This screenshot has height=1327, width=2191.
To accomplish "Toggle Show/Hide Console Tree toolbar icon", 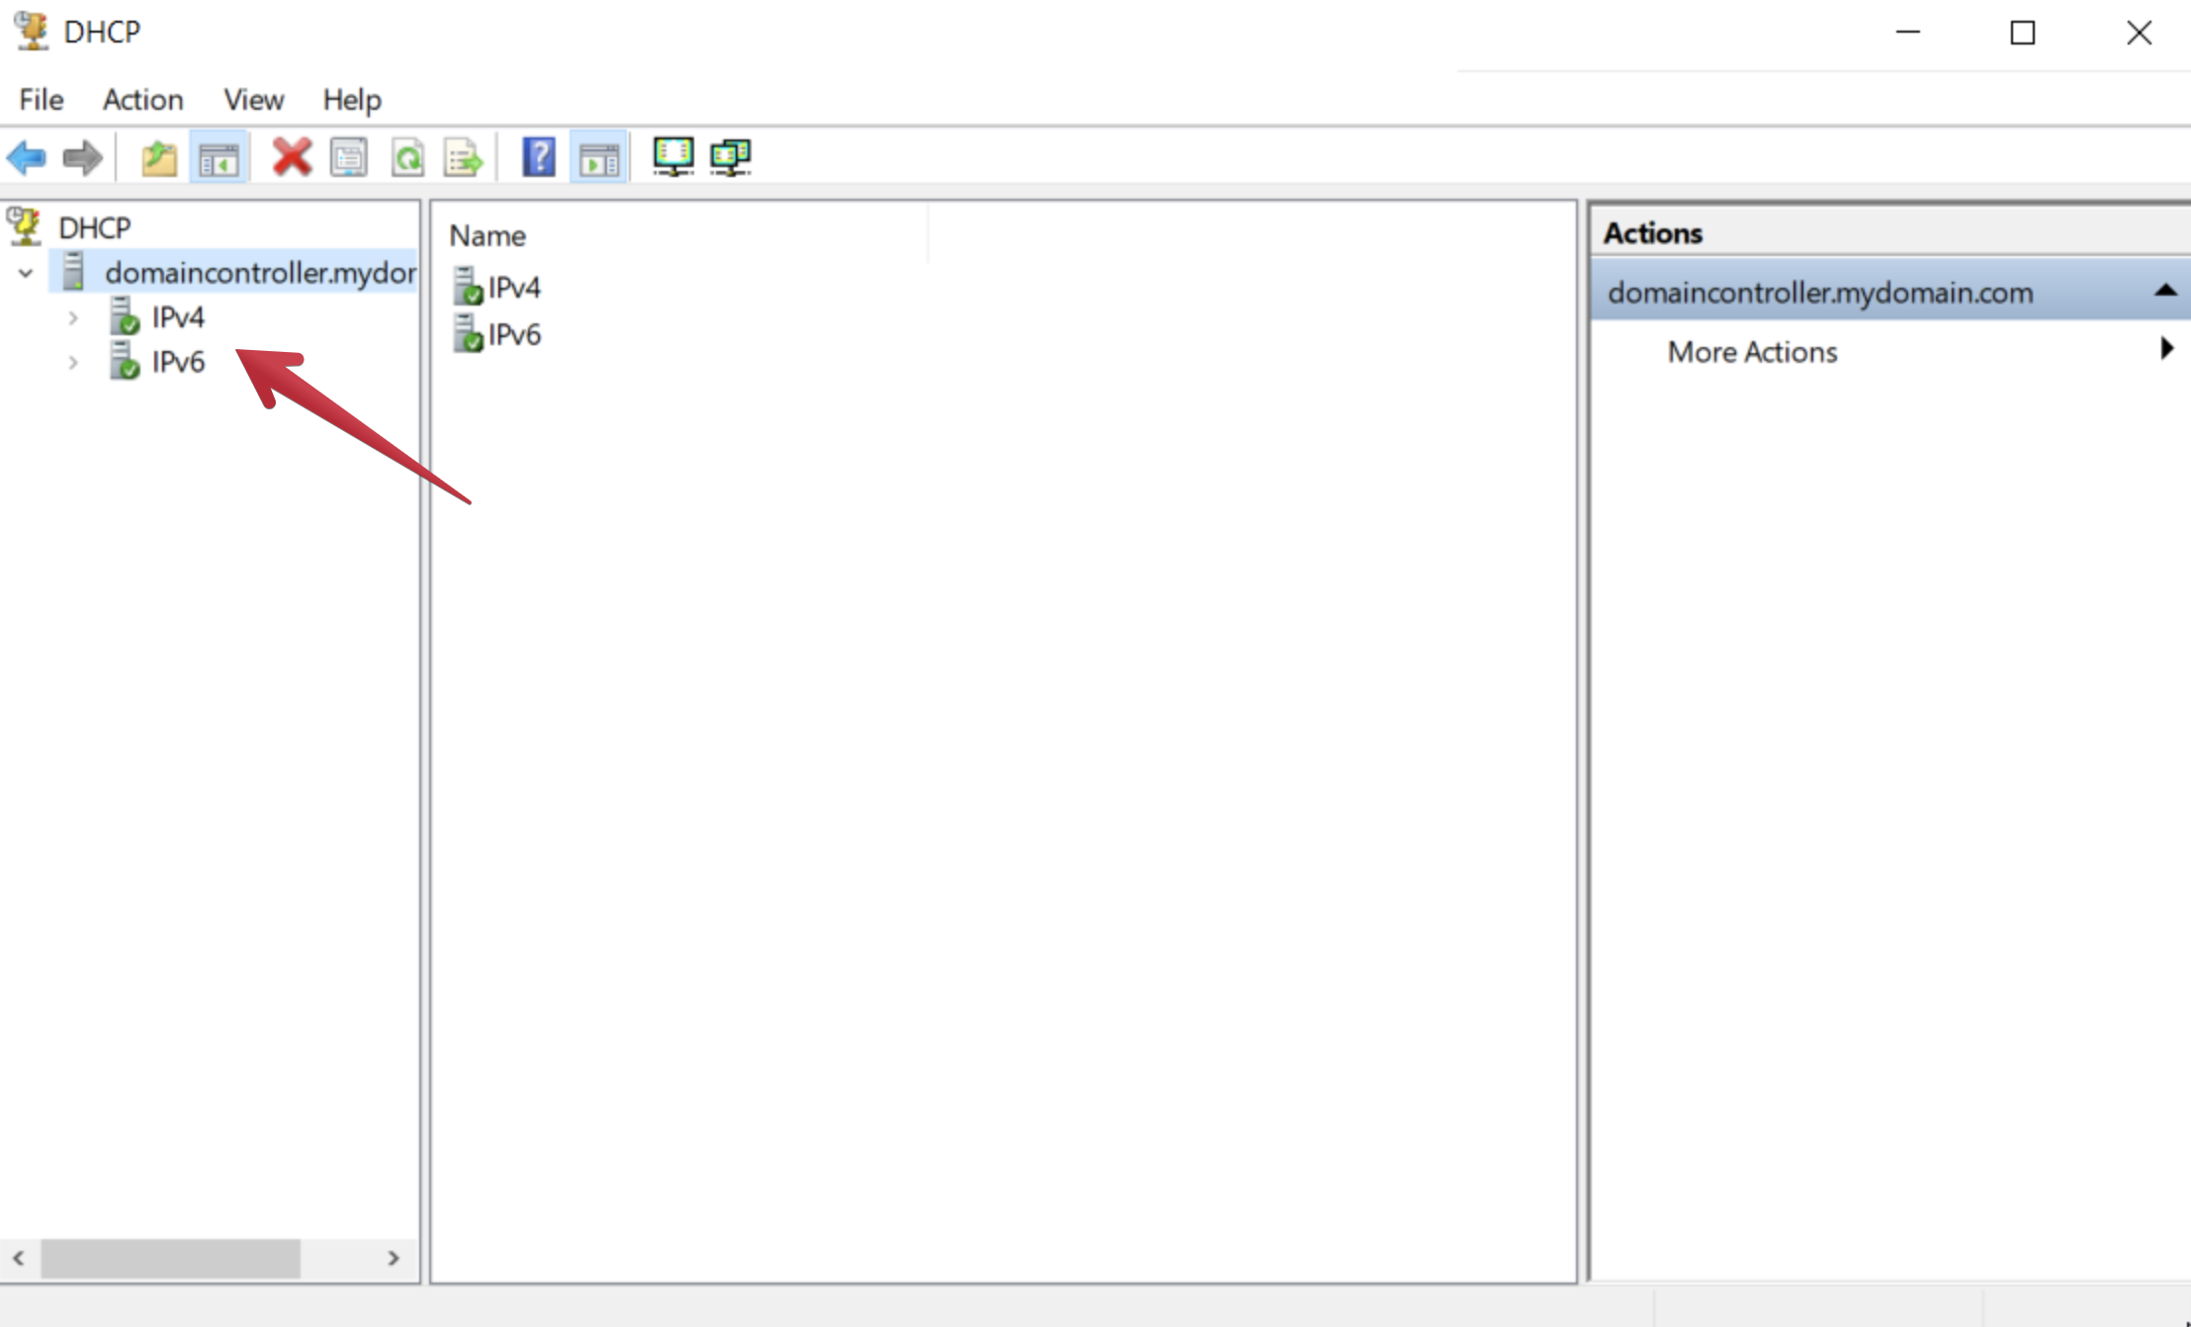I will tap(219, 157).
